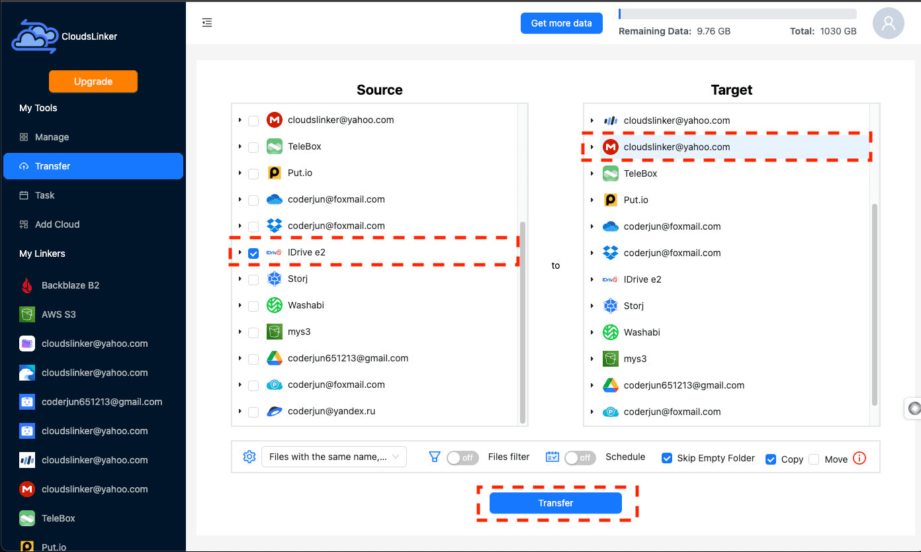Uncheck the IDrive e2 source checkbox
The height and width of the screenshot is (552, 921).
[x=253, y=253]
